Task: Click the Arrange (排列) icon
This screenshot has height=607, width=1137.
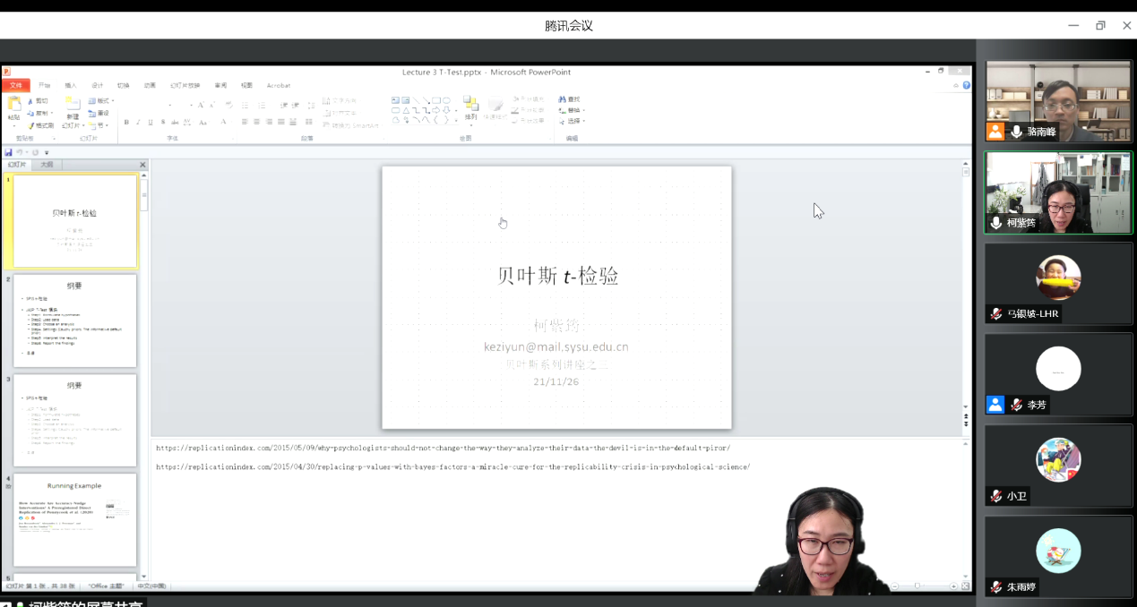Action: [470, 107]
